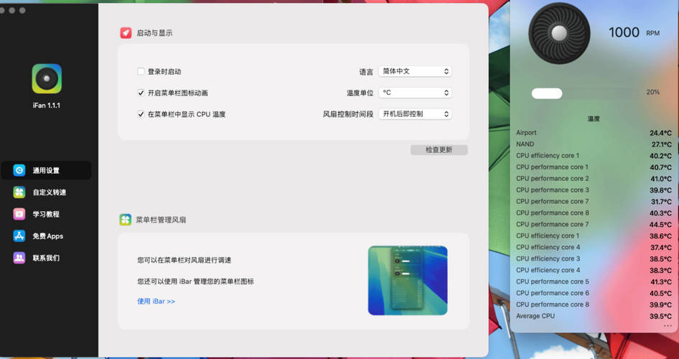Click the 免费 Apps store icon
The width and height of the screenshot is (679, 359).
click(19, 236)
